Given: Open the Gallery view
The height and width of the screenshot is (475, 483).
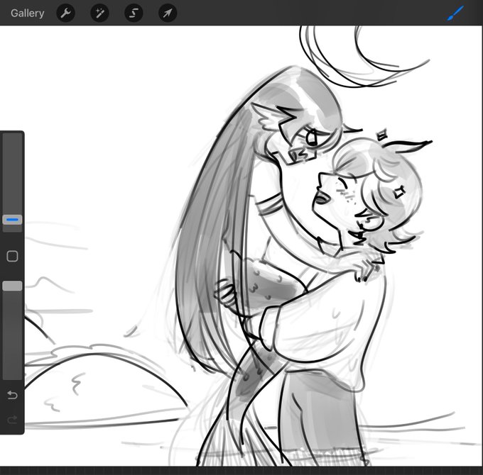Looking at the screenshot, I should point(28,13).
